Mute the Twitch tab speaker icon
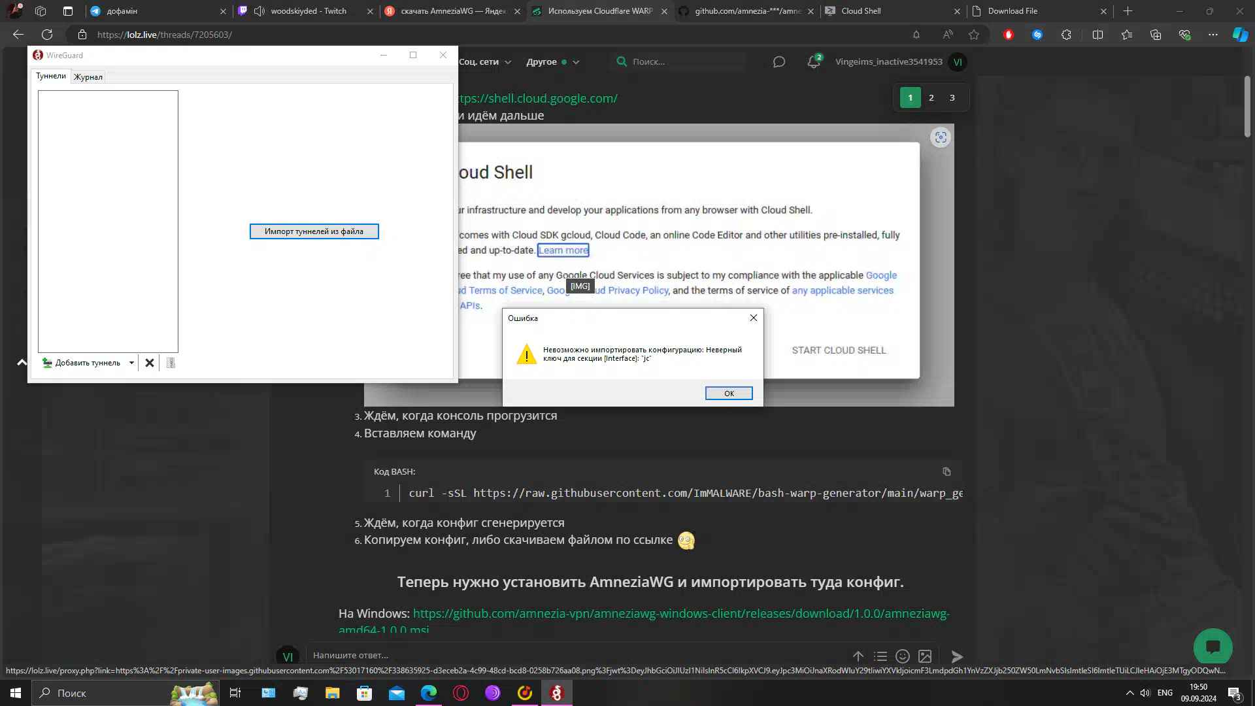Image resolution: width=1255 pixels, height=706 pixels. pyautogui.click(x=259, y=11)
